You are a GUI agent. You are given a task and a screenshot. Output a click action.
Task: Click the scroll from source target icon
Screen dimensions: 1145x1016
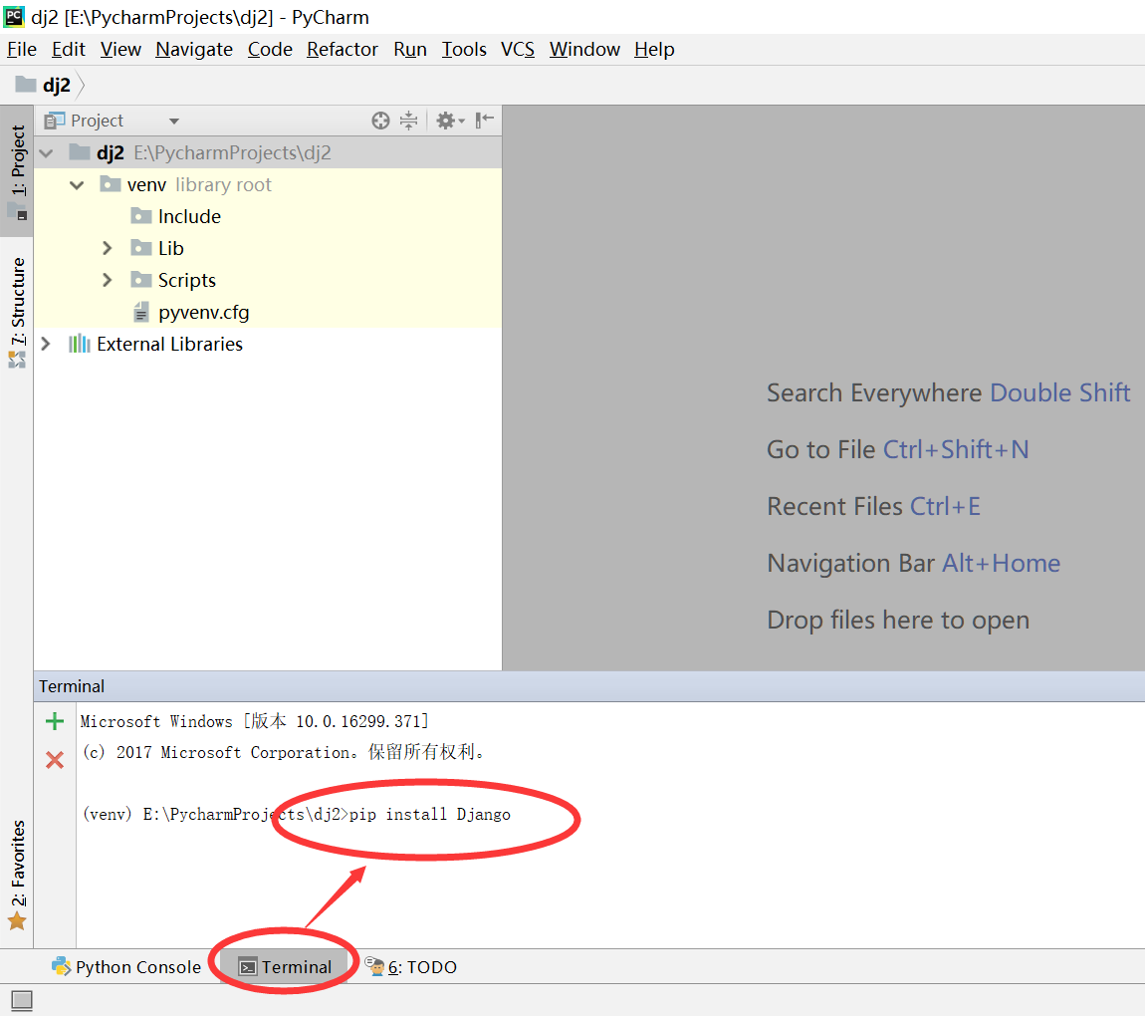[380, 121]
